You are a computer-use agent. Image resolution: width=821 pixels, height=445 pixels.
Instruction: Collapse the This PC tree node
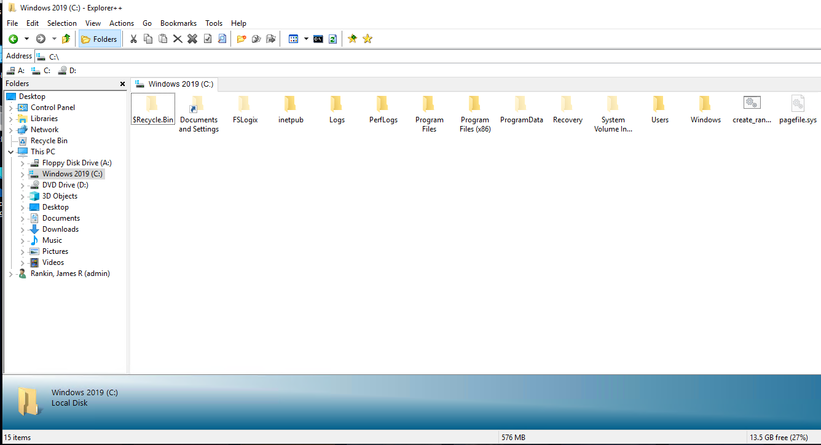click(11, 152)
